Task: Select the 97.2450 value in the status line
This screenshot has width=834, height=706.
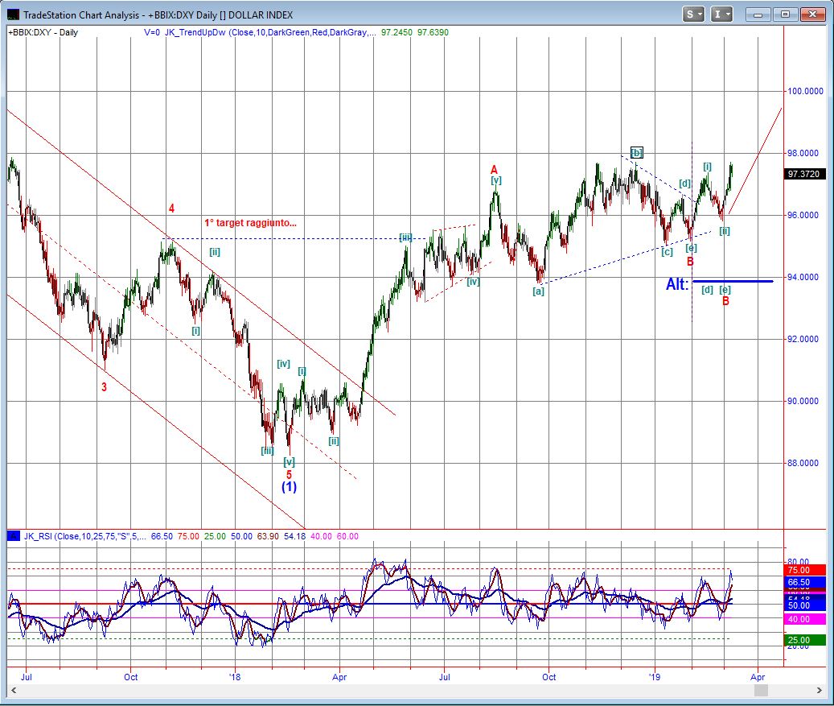Action: click(x=396, y=32)
